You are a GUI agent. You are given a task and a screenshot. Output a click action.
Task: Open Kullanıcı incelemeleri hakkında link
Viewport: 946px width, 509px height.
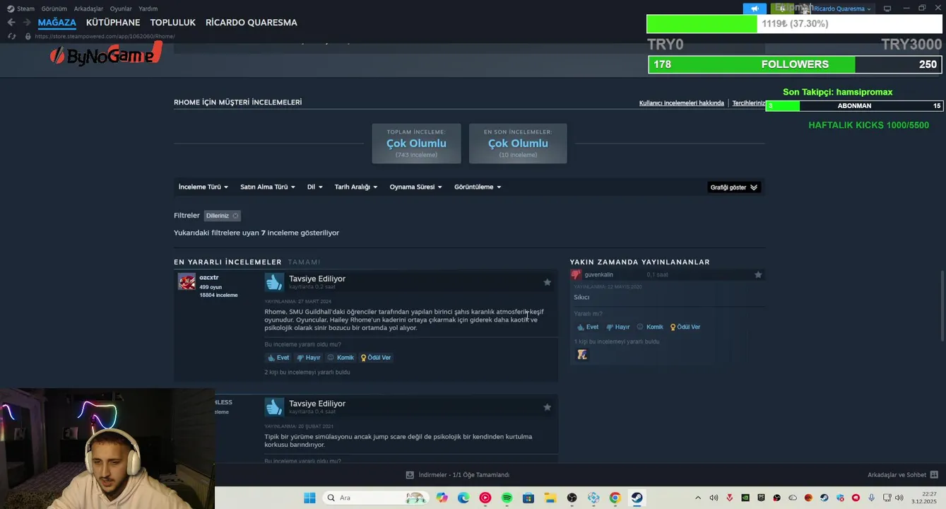682,103
